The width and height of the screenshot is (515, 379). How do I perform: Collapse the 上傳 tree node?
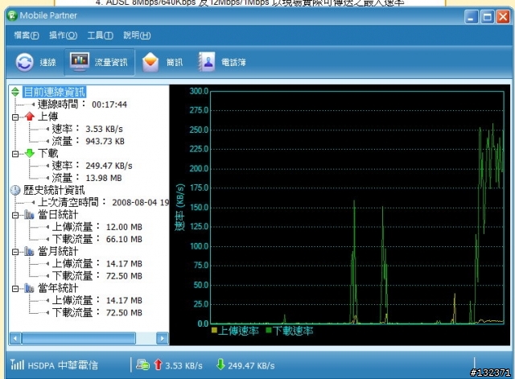[x=15, y=117]
